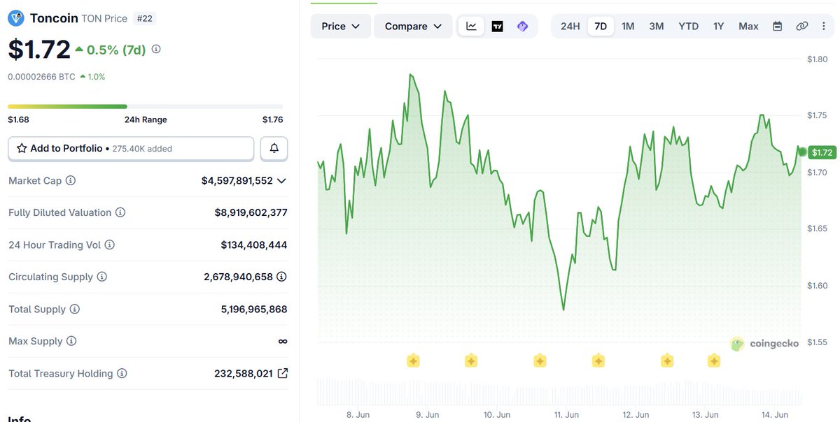
Task: Click the $1.68 range low value
Action: pyautogui.click(x=18, y=119)
